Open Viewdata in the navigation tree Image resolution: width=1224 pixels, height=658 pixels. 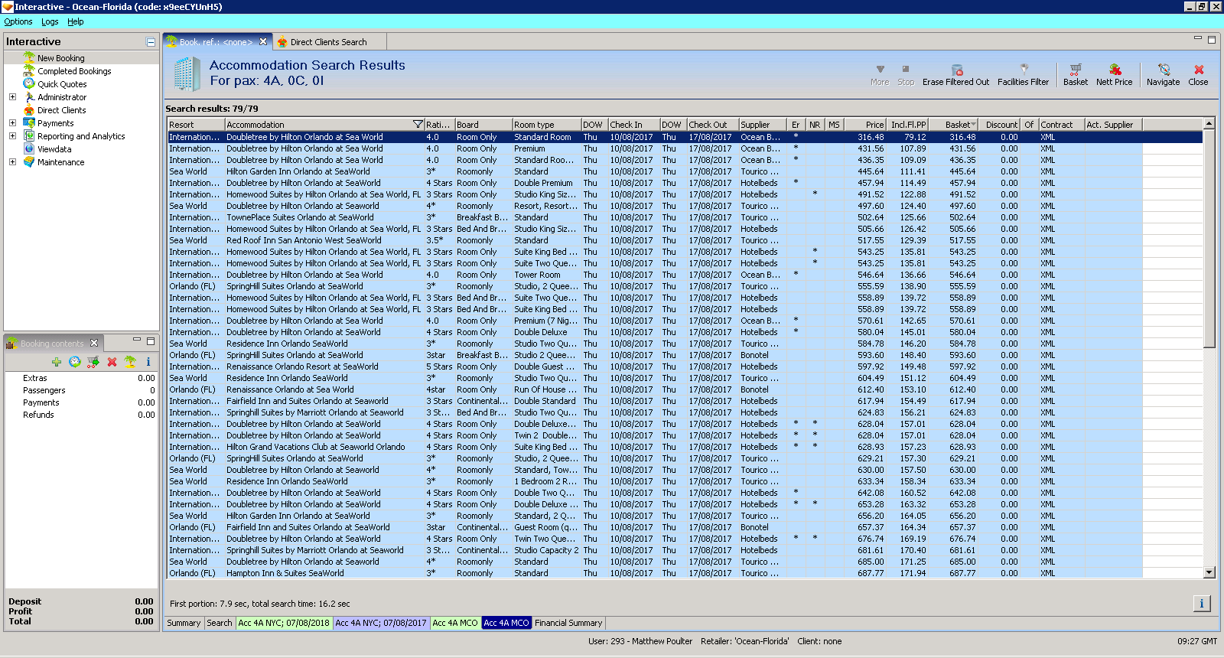coord(54,149)
